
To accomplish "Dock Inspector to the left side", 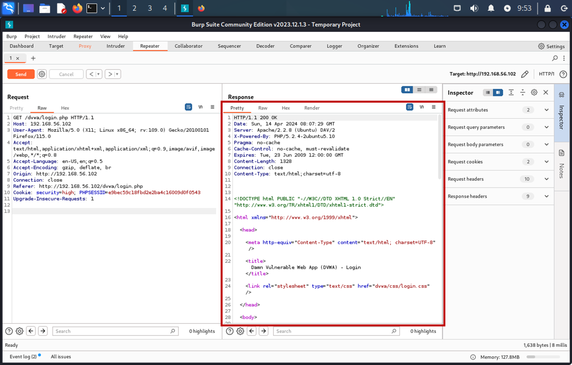I will (x=488, y=92).
